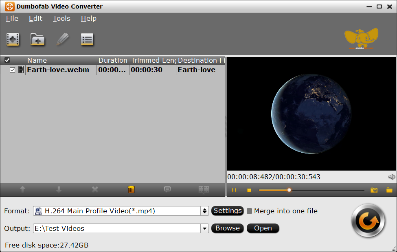Viewport: 397px width, 252px height.
Task: Stop the preview playback
Action: pyautogui.click(x=249, y=190)
